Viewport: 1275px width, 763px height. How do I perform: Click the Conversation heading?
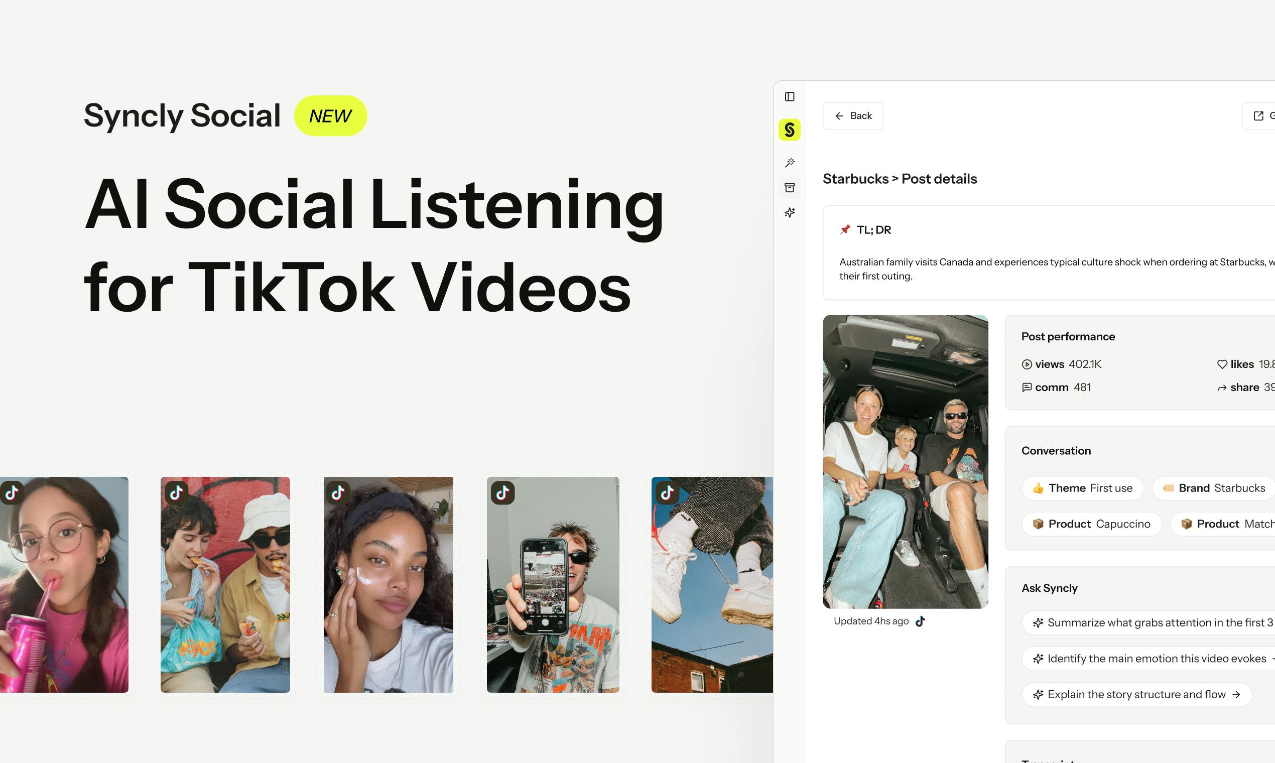1056,451
